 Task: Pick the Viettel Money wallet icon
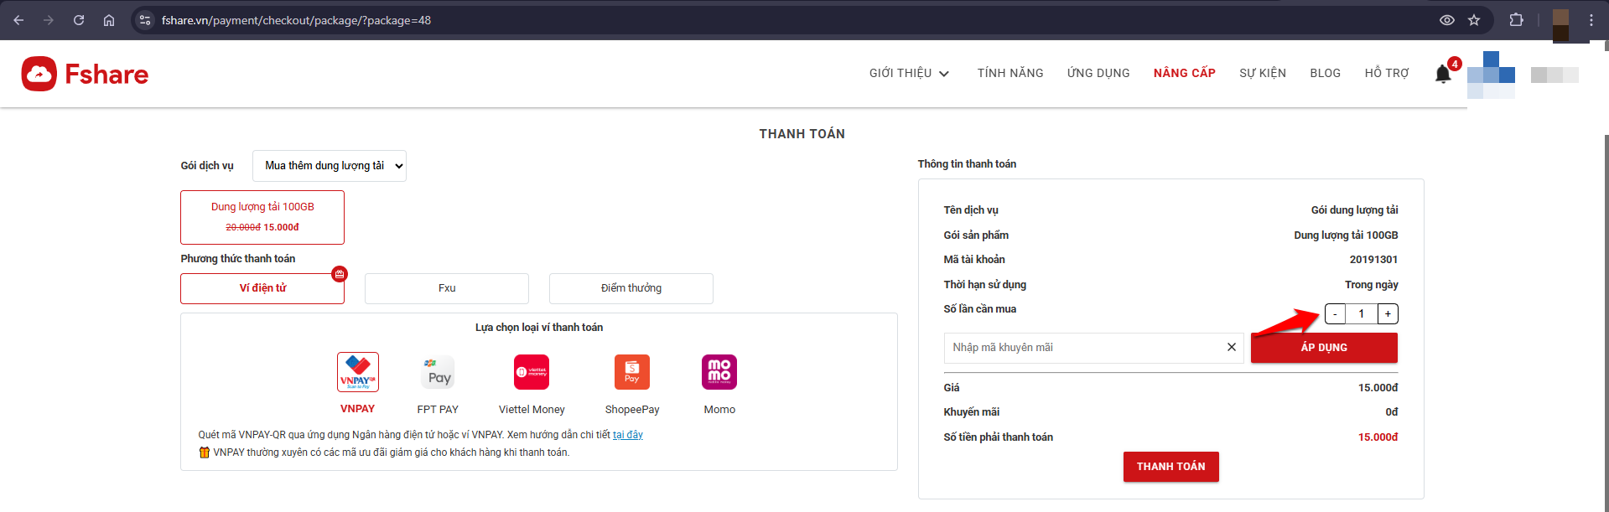pos(532,372)
